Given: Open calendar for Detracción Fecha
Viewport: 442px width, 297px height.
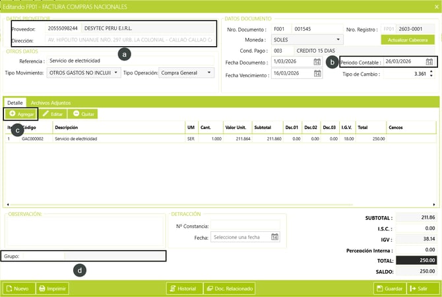Looking at the screenshot, I should click(x=275, y=237).
